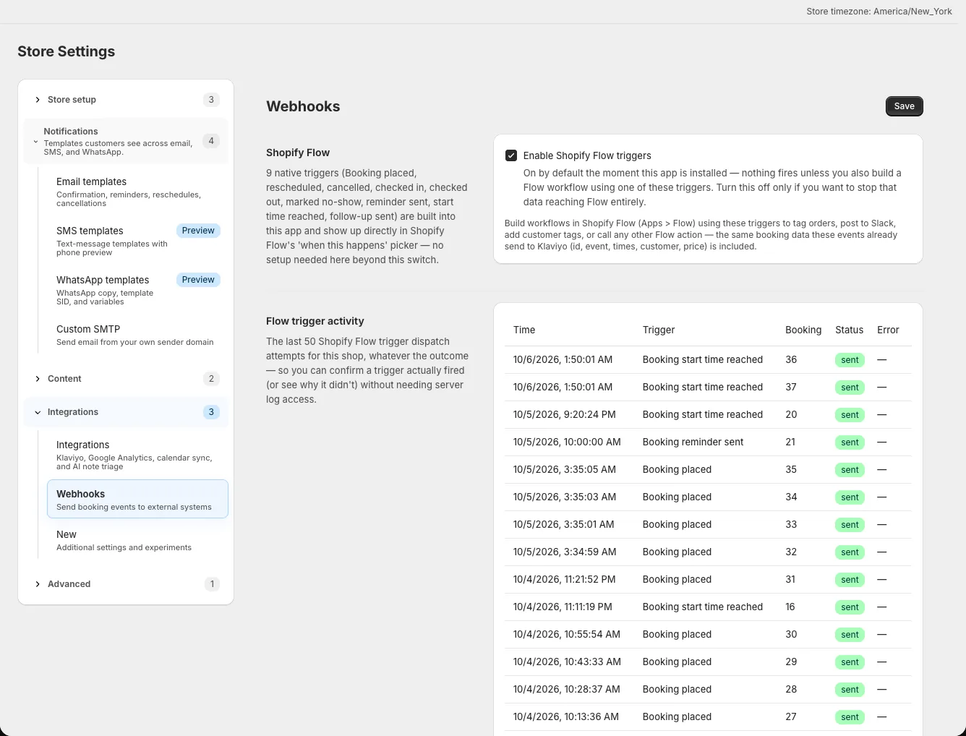Screen dimensions: 966x736
Task: Click the Content count badge 2
Action: click(211, 379)
